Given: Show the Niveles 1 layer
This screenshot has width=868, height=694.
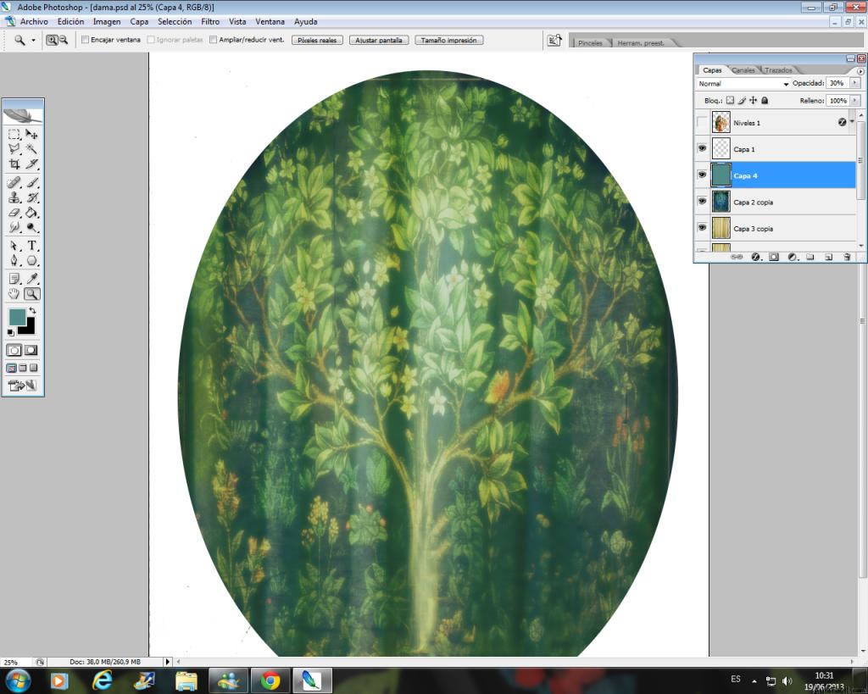Looking at the screenshot, I should click(702, 122).
